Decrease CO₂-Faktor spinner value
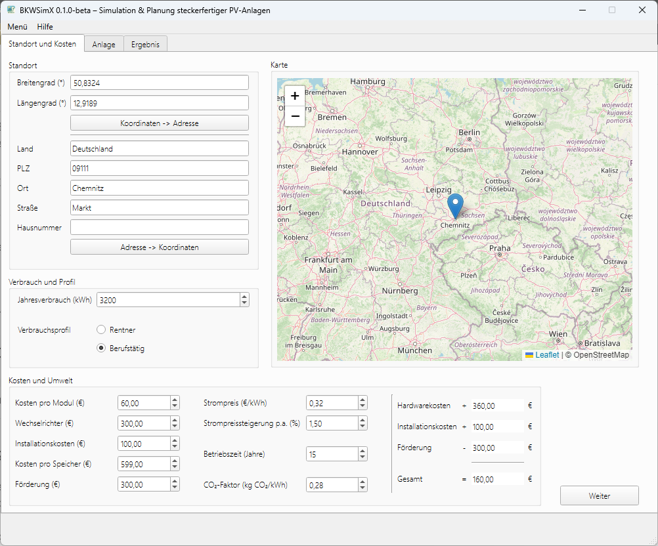This screenshot has height=546, width=658. [362, 488]
